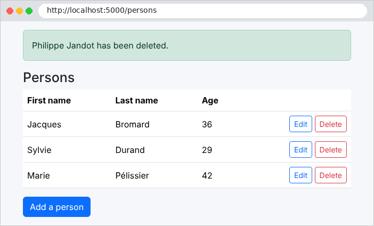Click the deletion success alert message

coord(187,45)
